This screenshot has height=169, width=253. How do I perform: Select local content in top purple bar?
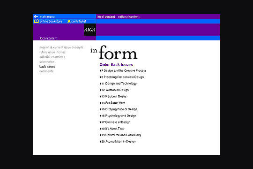coord(106,16)
